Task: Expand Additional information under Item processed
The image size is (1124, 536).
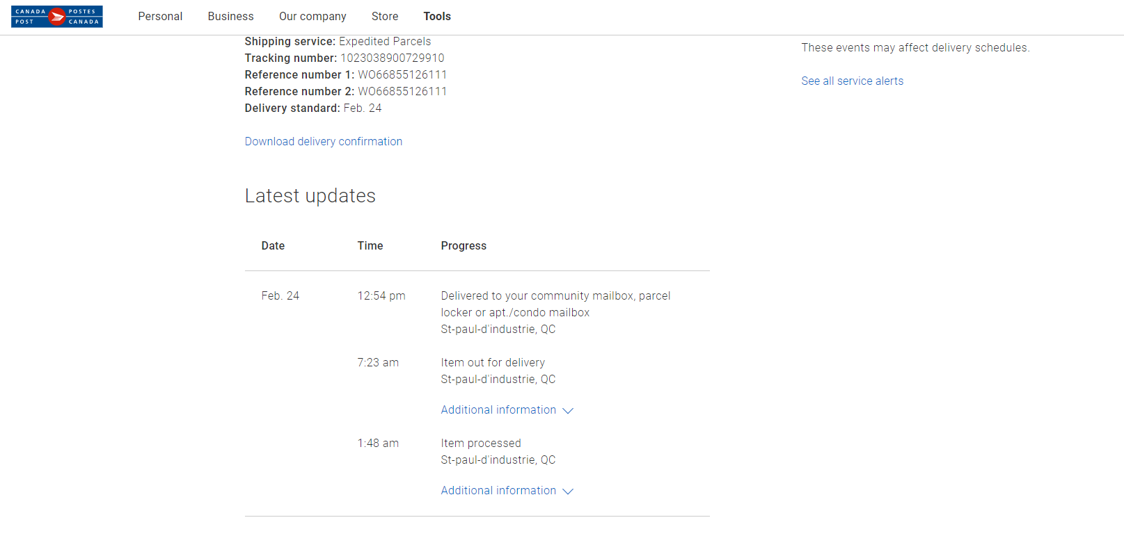Action: pos(498,491)
